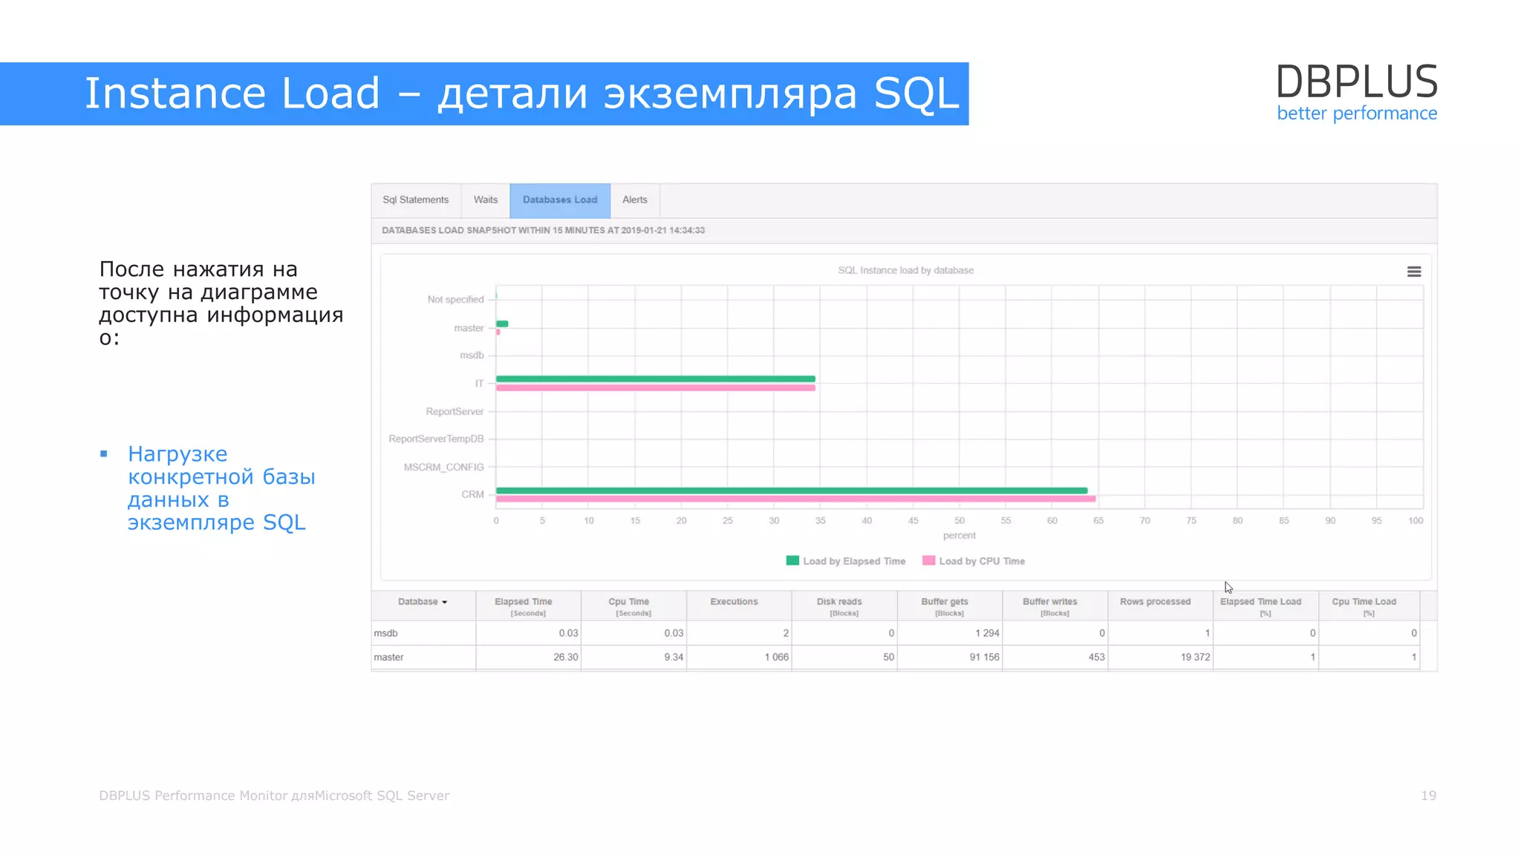Sort table by Disk reads column
The width and height of the screenshot is (1521, 855).
tap(844, 606)
